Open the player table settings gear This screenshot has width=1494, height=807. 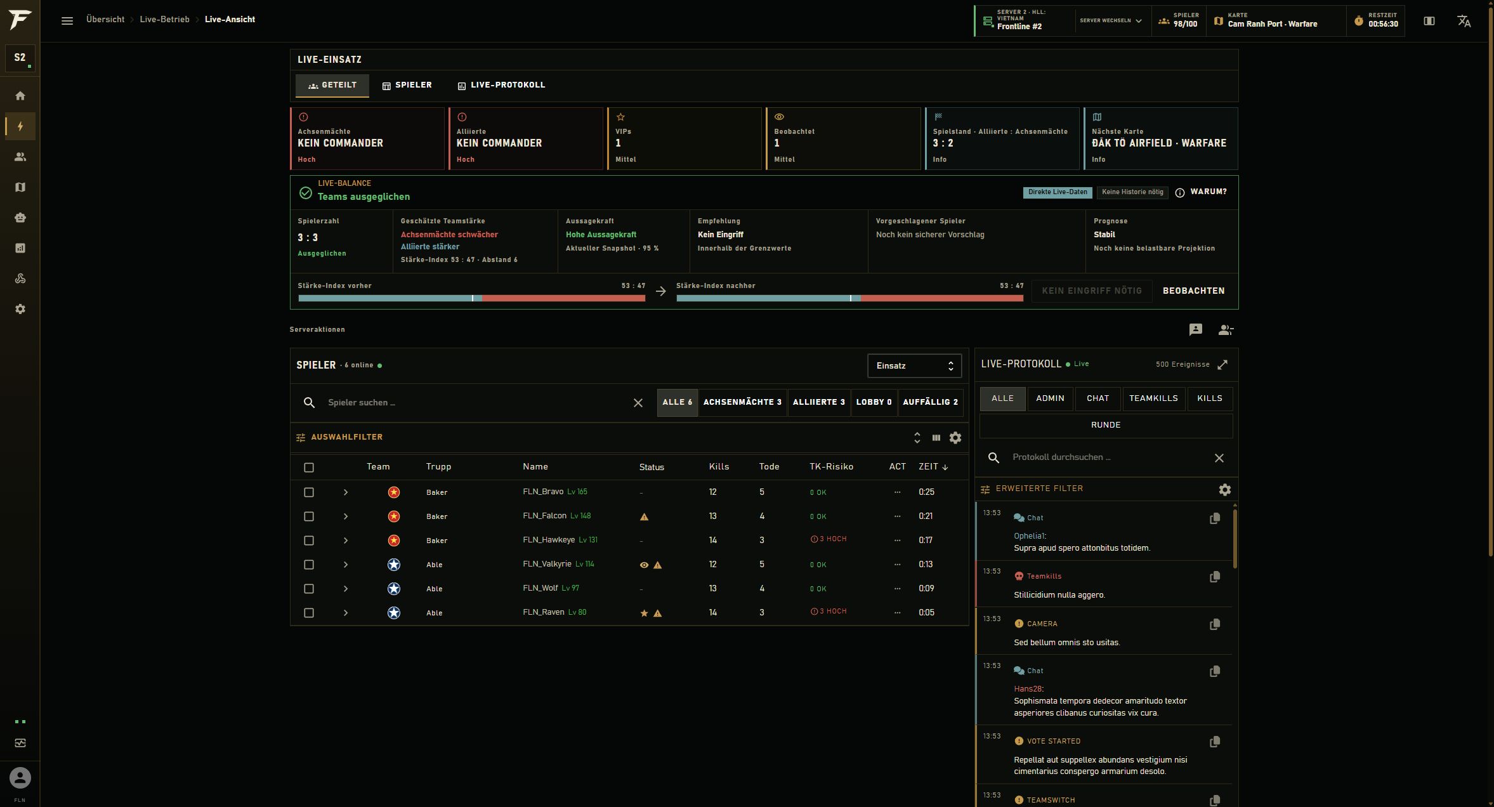coord(955,438)
